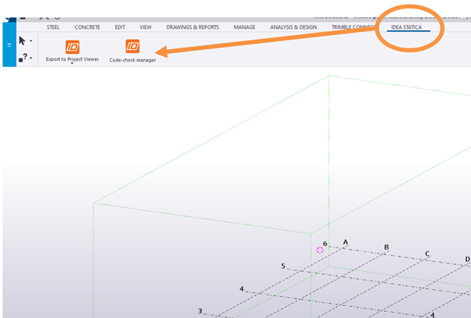This screenshot has height=318, width=471.
Task: Open the Code-check manager
Action: (132, 47)
